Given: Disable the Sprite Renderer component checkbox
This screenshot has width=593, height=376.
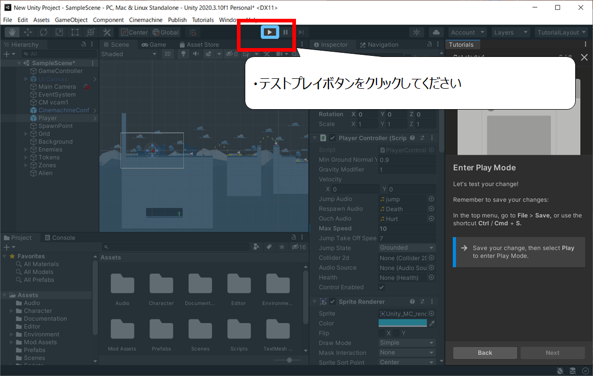Looking at the screenshot, I should point(333,301).
